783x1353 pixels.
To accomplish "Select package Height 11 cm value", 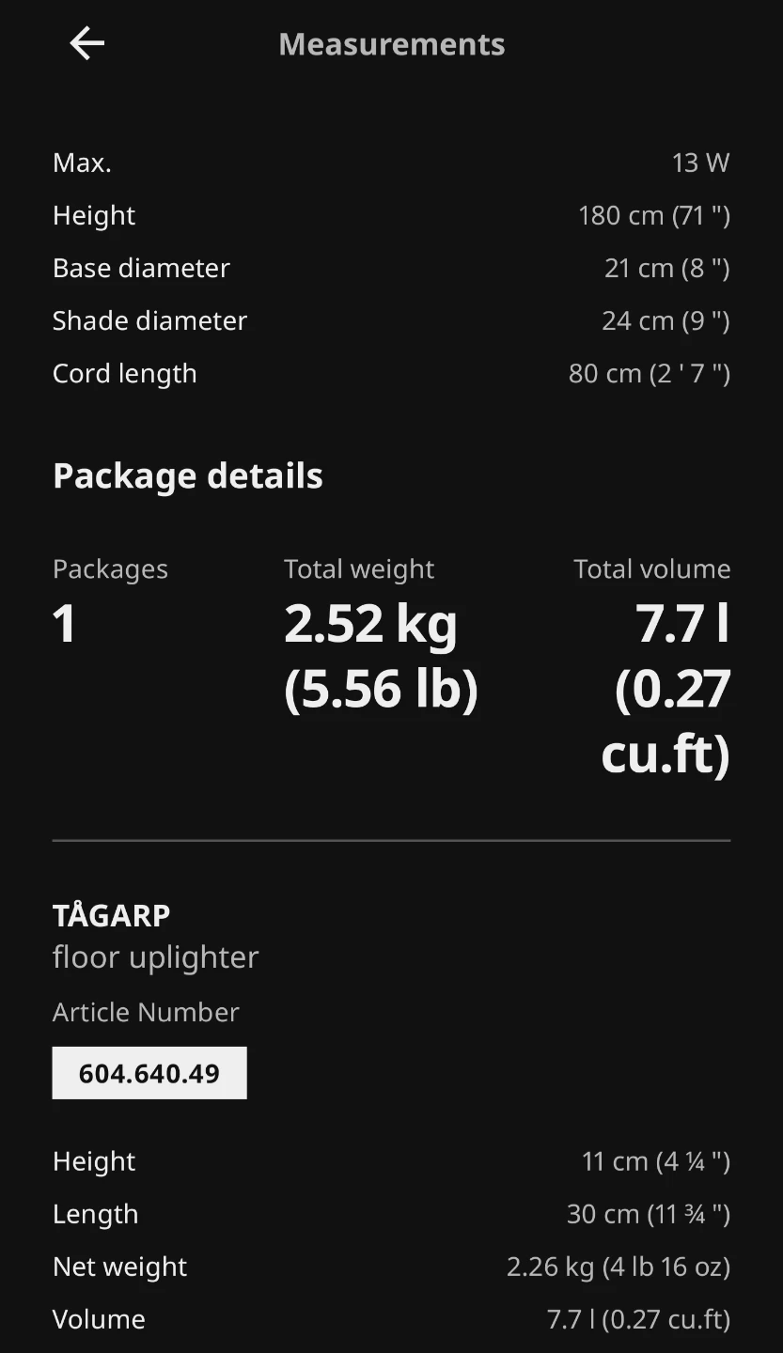I will pos(656,1162).
